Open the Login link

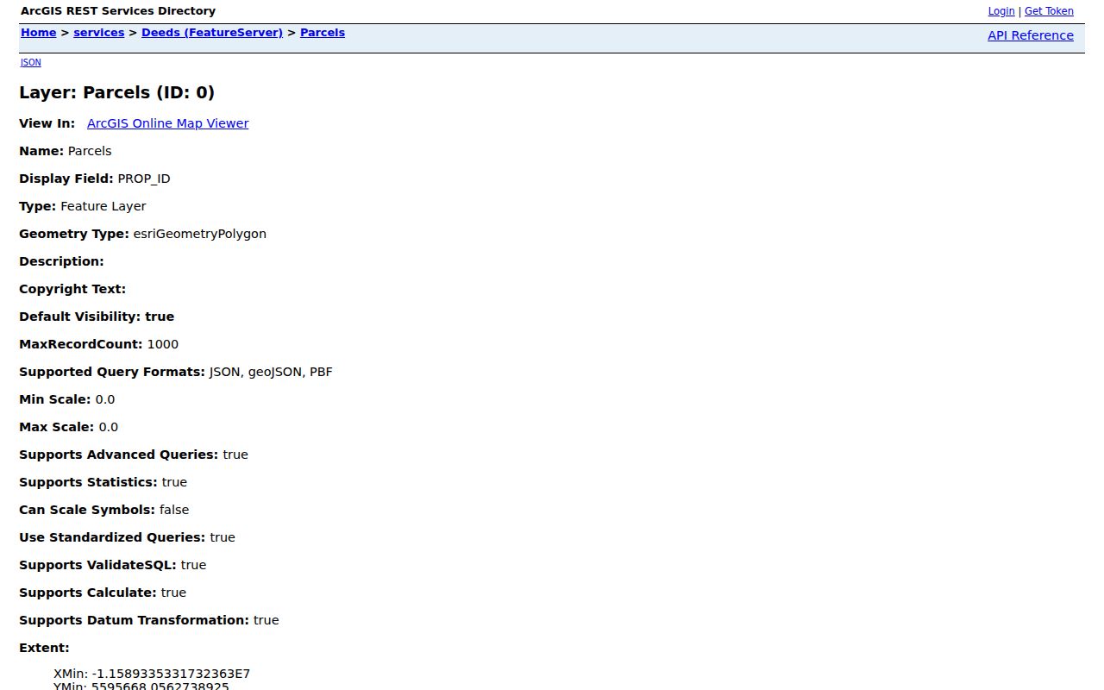(1001, 11)
